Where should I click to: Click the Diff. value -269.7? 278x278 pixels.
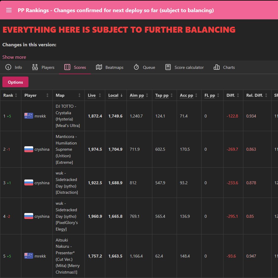point(232,149)
